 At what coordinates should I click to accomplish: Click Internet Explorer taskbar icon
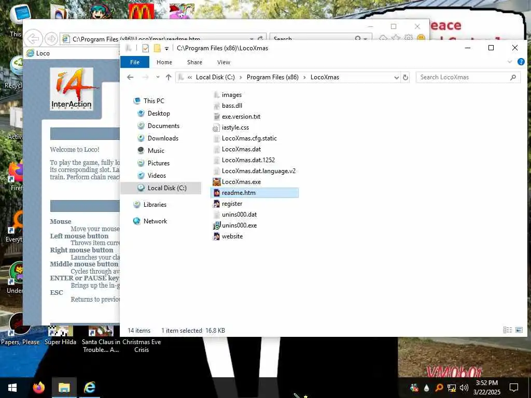click(x=89, y=388)
